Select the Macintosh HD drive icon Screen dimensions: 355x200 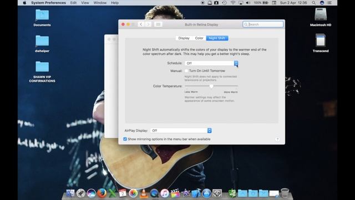321,17
